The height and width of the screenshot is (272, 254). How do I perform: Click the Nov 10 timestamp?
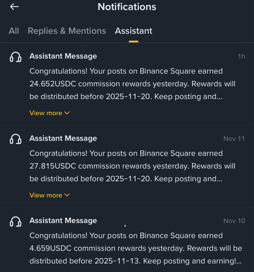point(234,221)
